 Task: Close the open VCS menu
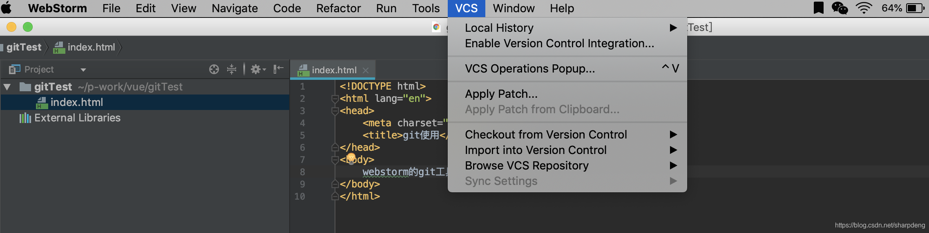[x=466, y=8]
